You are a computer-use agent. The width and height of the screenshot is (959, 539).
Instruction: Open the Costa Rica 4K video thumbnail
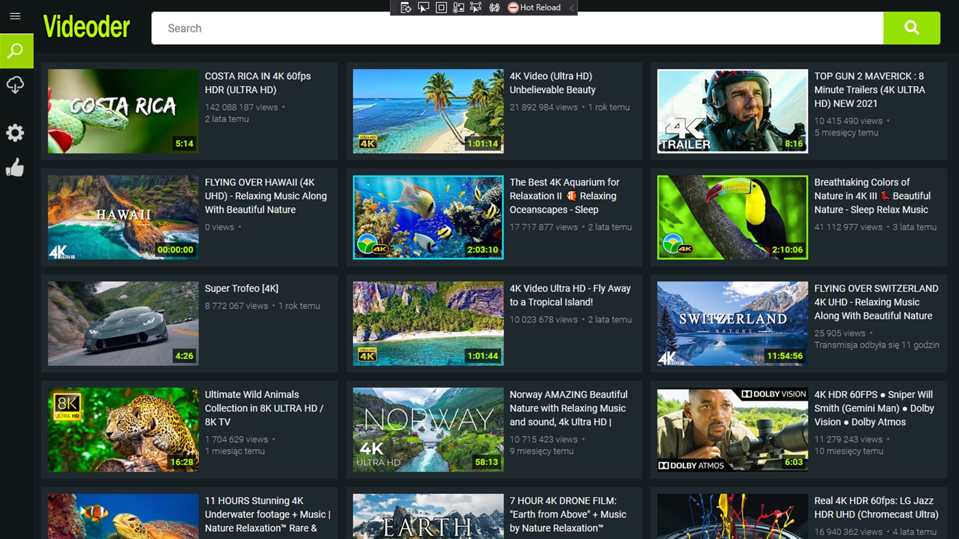(x=123, y=111)
